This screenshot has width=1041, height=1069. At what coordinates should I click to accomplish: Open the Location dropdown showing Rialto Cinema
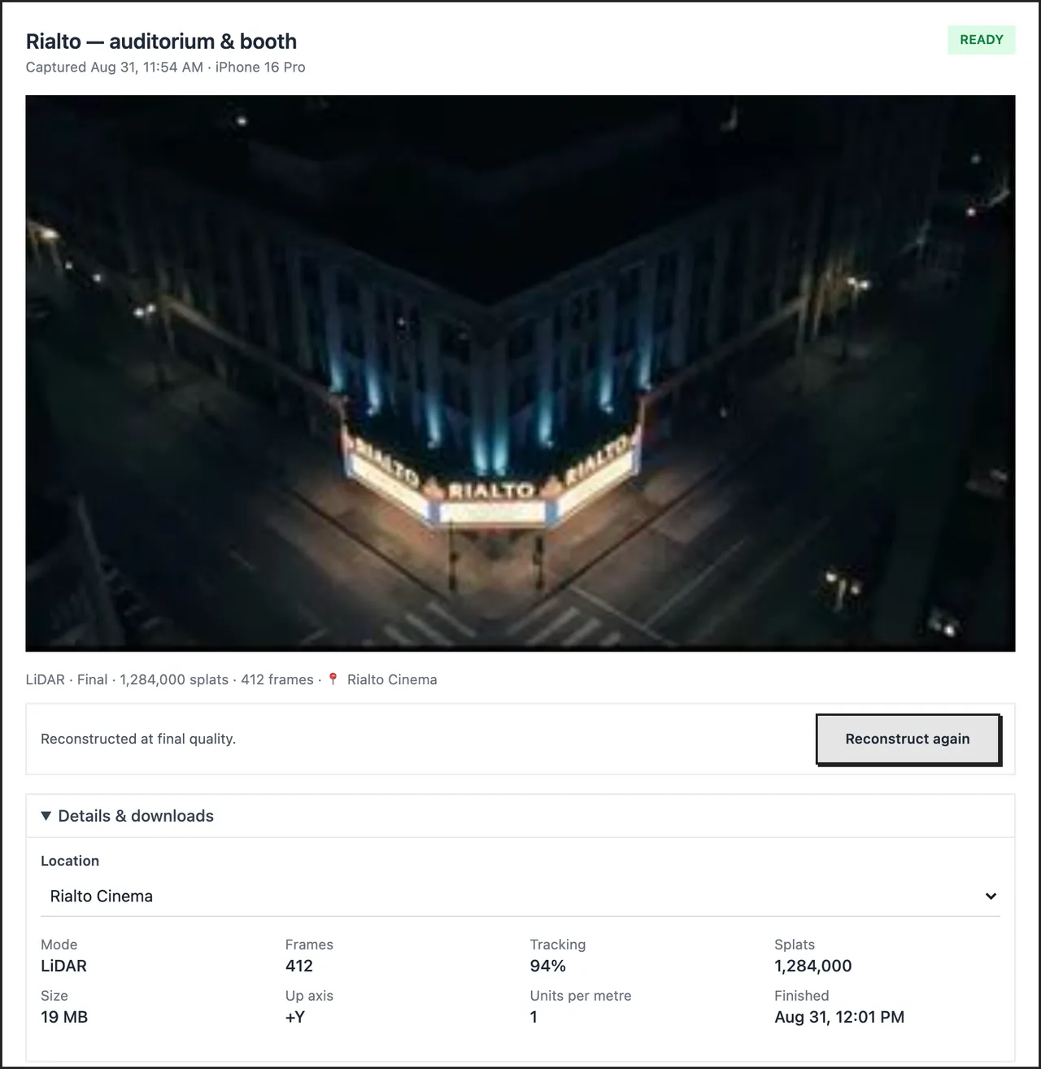tap(520, 896)
